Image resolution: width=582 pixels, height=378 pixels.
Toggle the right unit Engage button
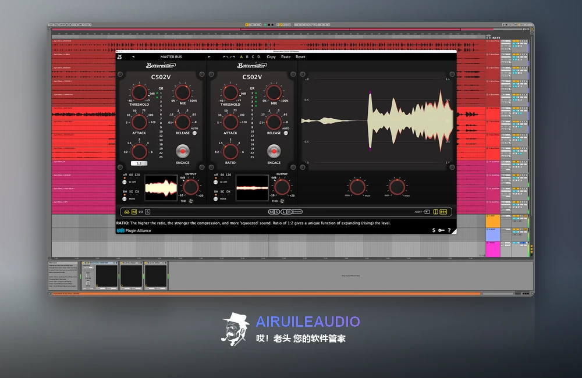(x=274, y=151)
